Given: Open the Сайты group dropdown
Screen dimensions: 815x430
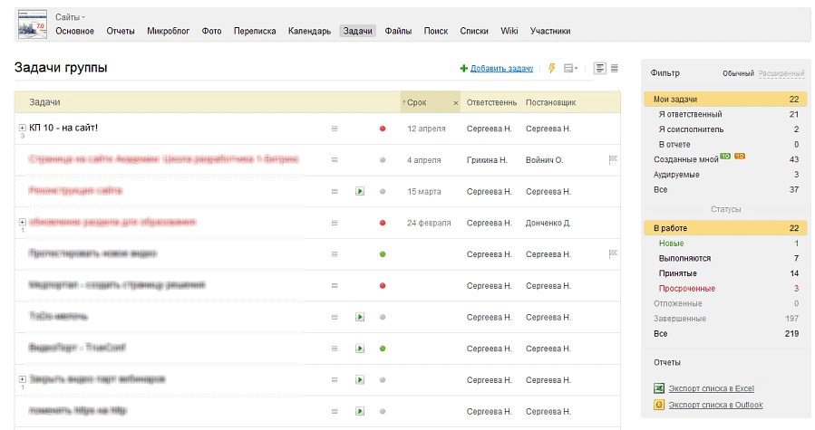Looking at the screenshot, I should click(70, 17).
